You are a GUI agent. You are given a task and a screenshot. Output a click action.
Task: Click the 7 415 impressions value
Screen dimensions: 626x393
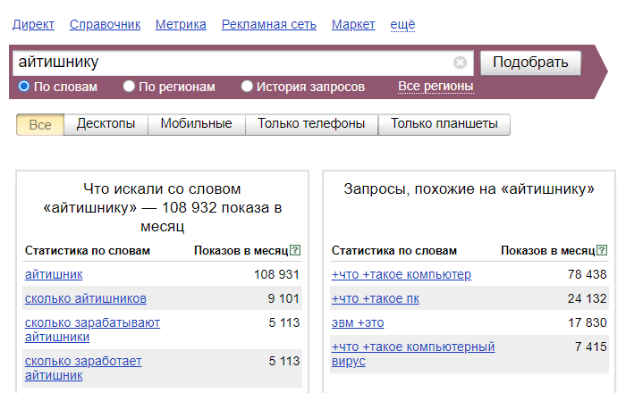591,347
